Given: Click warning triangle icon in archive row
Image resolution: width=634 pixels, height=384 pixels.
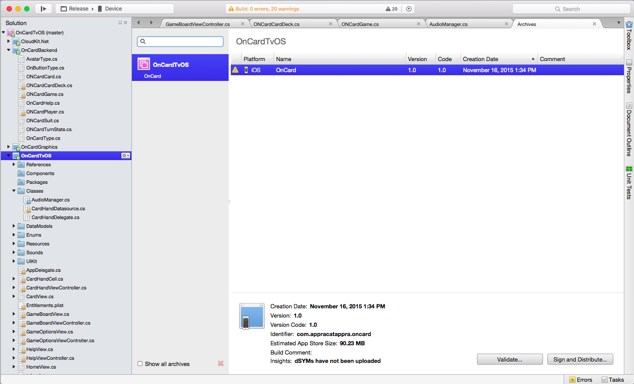Looking at the screenshot, I should click(235, 70).
